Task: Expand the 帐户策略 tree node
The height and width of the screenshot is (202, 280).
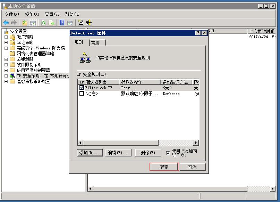Action: point(6,37)
